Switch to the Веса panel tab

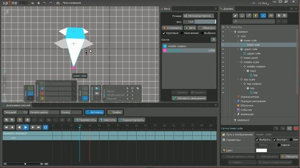pyautogui.click(x=165, y=9)
